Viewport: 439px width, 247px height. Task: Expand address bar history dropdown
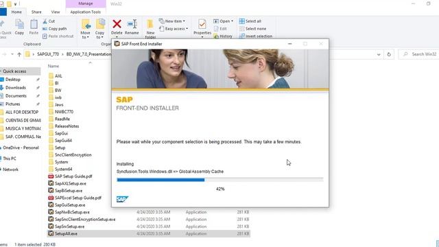point(379,55)
